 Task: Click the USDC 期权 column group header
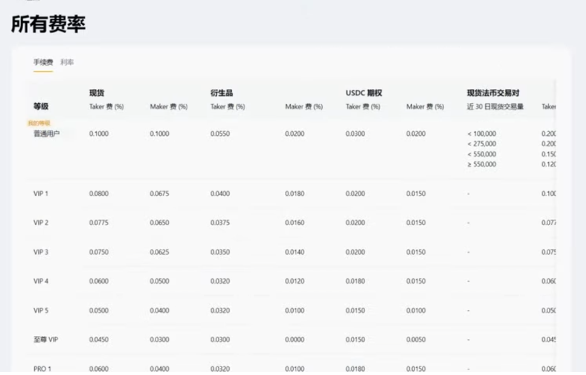tap(364, 93)
